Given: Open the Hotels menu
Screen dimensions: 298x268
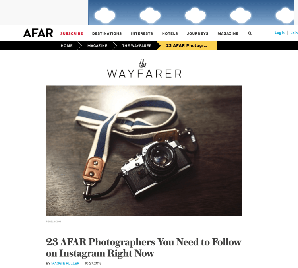Looking at the screenshot, I should pos(170,33).
